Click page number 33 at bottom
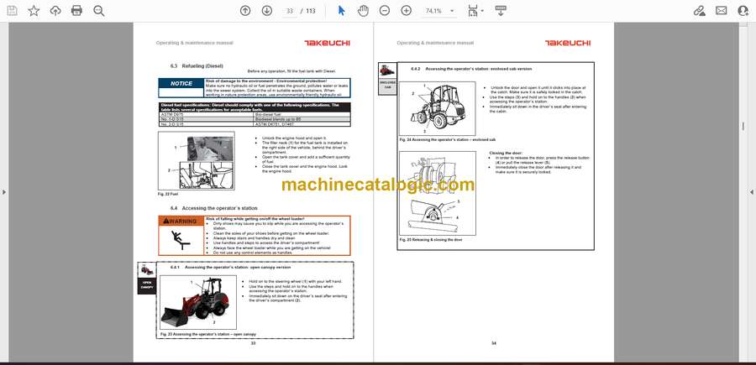This screenshot has width=756, height=365. (x=253, y=343)
